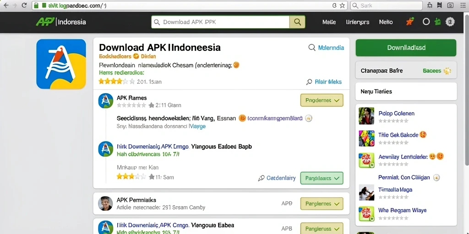
Task: Click the APK Pemnialks avatar icon
Action: click(x=105, y=203)
